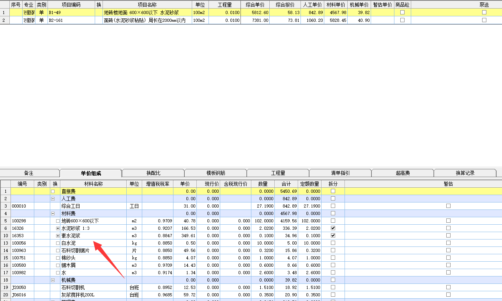Toggle the 暂估 checkbox for 综合工日
This screenshot has height=301, width=502.
[448, 206]
